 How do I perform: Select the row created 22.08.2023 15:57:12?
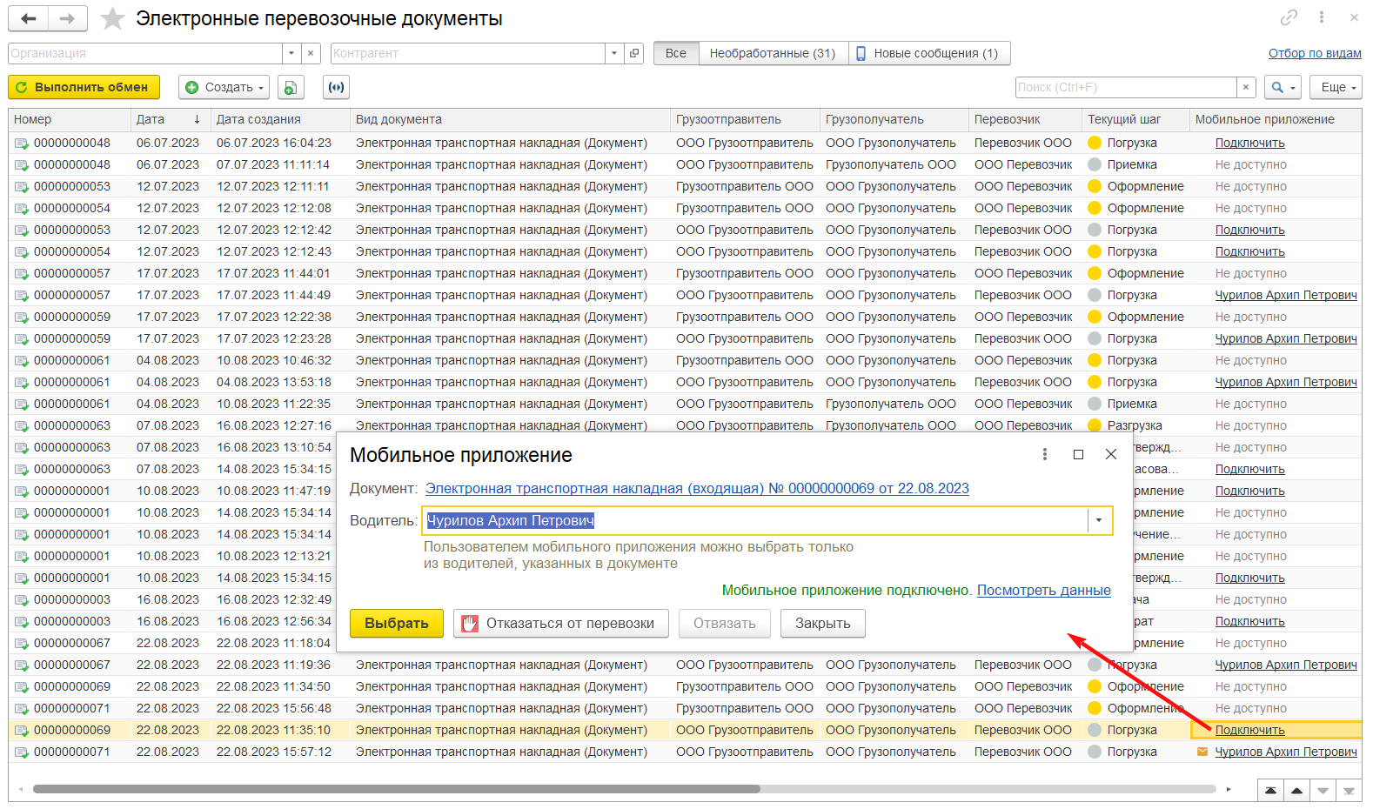point(685,752)
